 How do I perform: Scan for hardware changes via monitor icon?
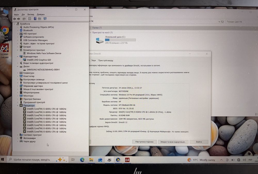45,19
